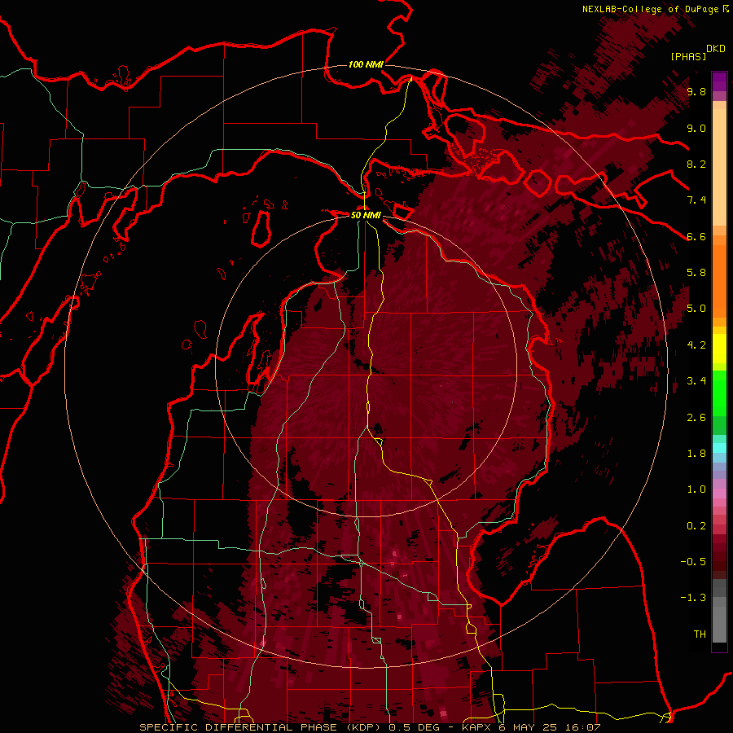733x733 pixels.
Task: Click the 0.2 legend value
Action: (x=696, y=526)
